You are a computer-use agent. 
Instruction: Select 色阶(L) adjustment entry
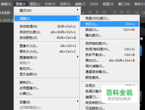coord(110,24)
